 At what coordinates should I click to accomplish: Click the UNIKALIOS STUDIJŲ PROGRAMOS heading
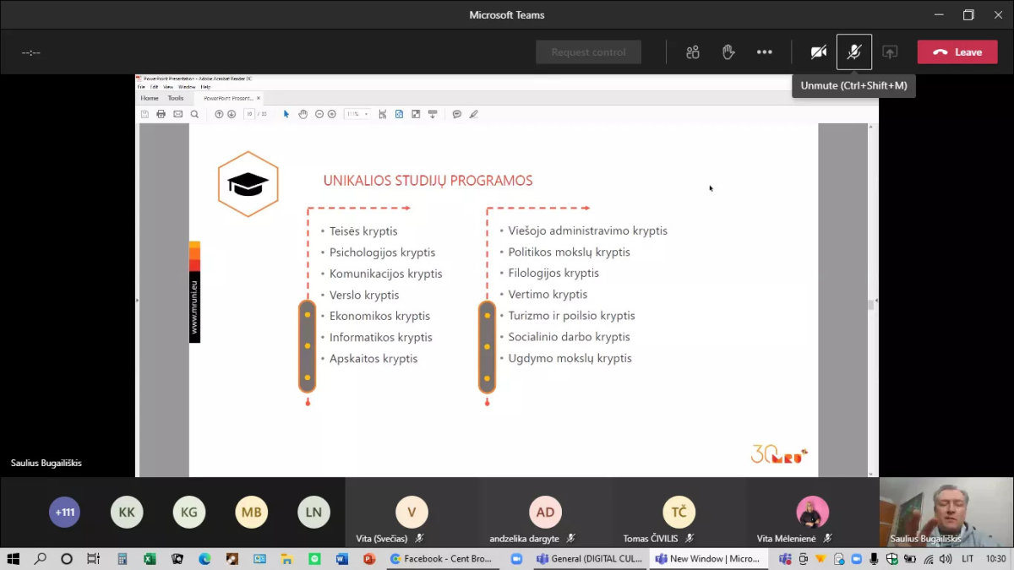(428, 181)
